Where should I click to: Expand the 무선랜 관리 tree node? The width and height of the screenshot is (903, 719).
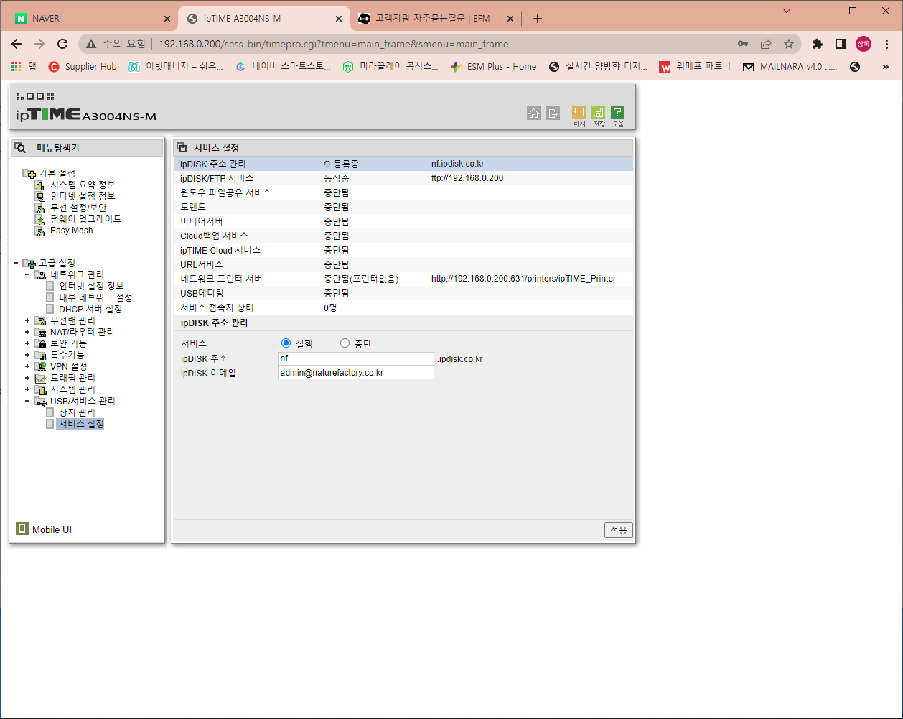pyautogui.click(x=27, y=320)
